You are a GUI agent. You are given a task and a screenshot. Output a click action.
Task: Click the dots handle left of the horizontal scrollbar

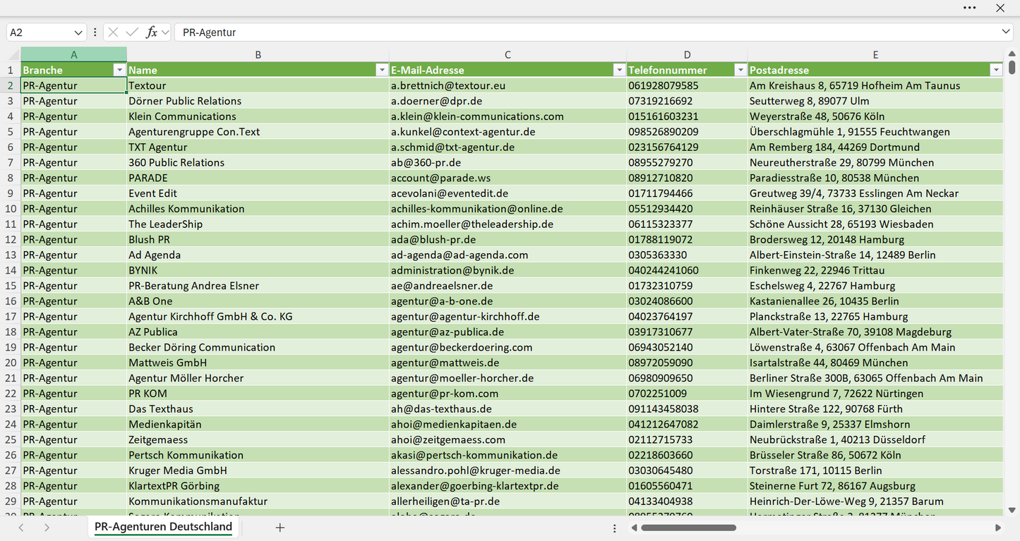(x=615, y=528)
